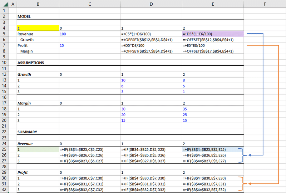
Task: Click the purple highlighted formula cell E5
Action: coord(213,34)
